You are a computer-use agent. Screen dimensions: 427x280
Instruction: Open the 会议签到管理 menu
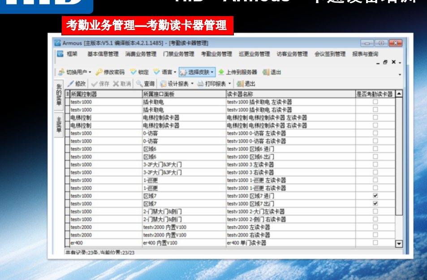point(330,54)
